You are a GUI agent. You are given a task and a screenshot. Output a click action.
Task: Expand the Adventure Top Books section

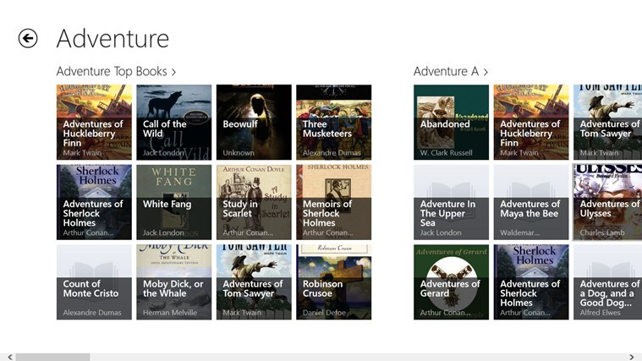pyautogui.click(x=116, y=72)
